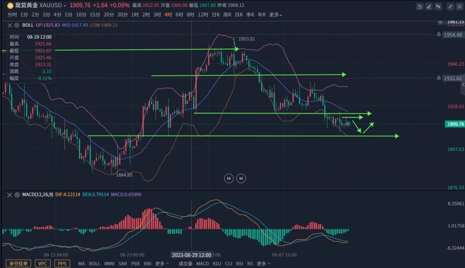Step forward to next candle

pyautogui.click(x=241, y=179)
